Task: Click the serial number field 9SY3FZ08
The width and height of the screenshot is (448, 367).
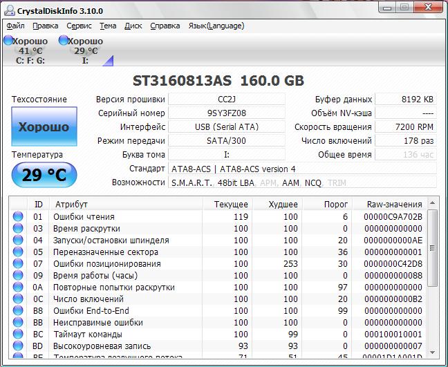Action: (x=227, y=113)
